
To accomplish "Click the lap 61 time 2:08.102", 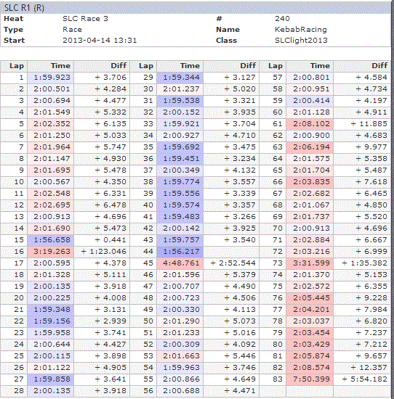I will click(x=311, y=124).
